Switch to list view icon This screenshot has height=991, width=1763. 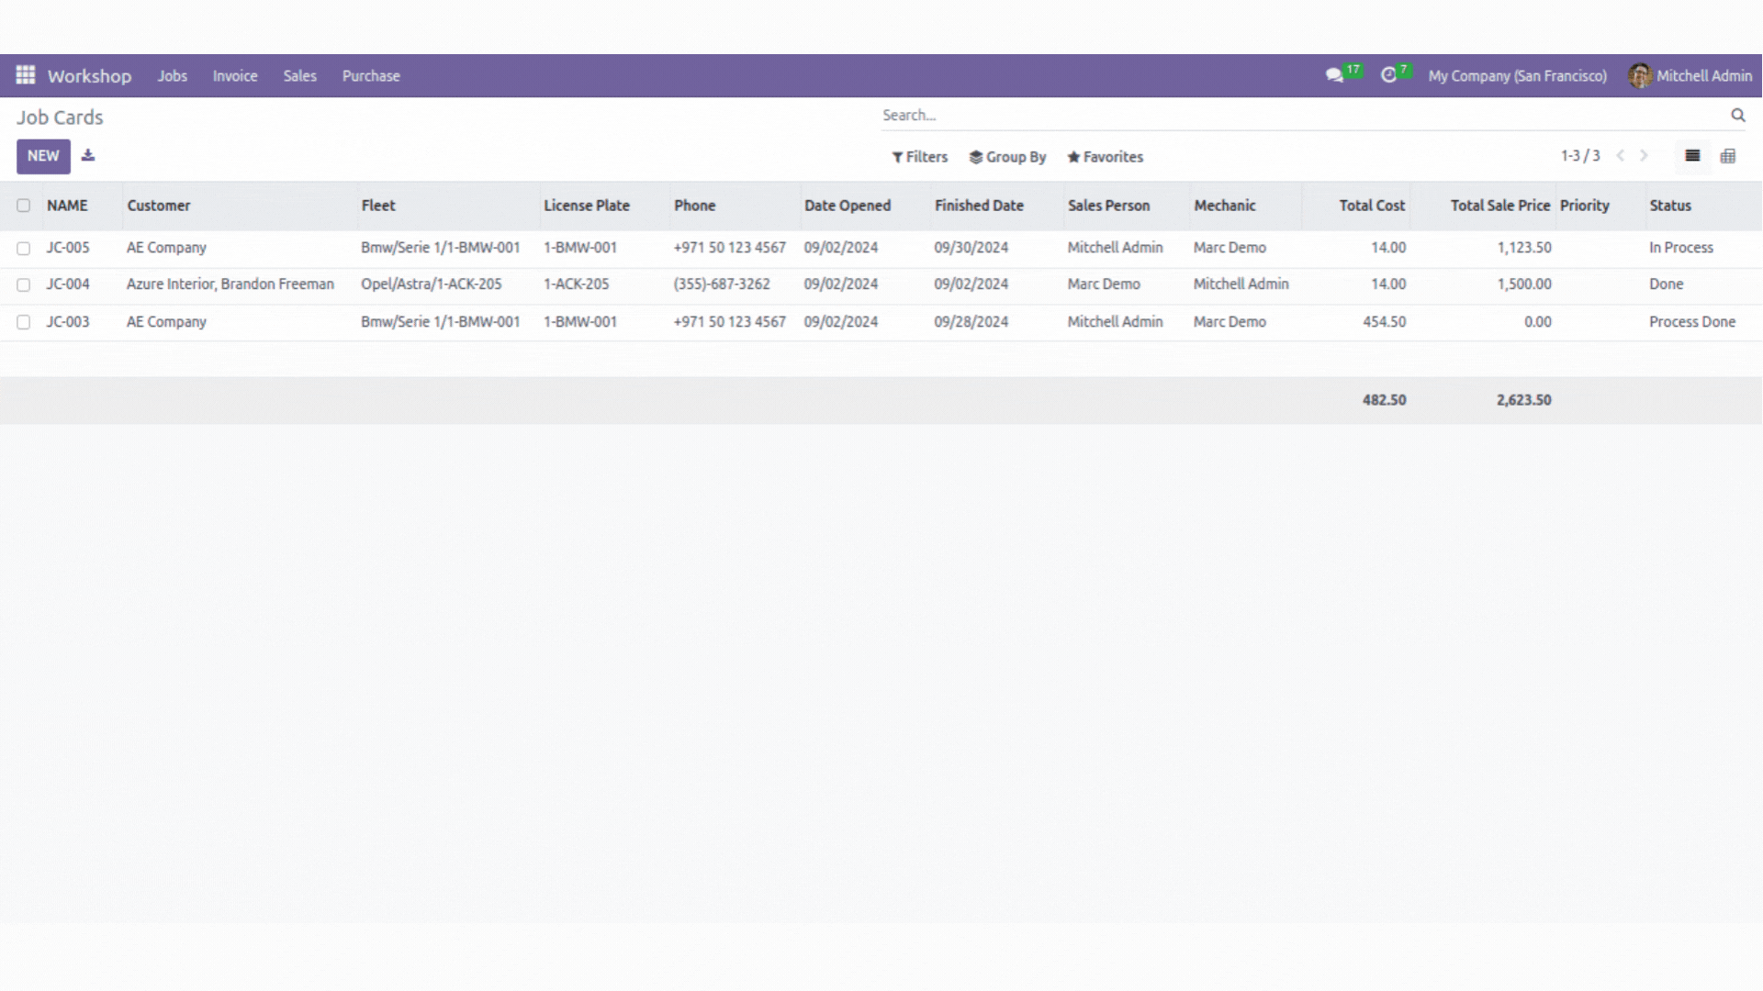[1692, 156]
